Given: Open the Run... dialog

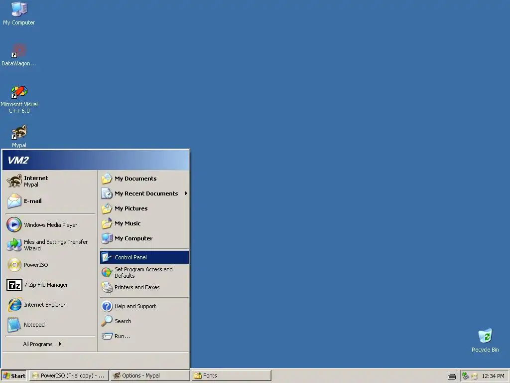Looking at the screenshot, I should [144, 336].
